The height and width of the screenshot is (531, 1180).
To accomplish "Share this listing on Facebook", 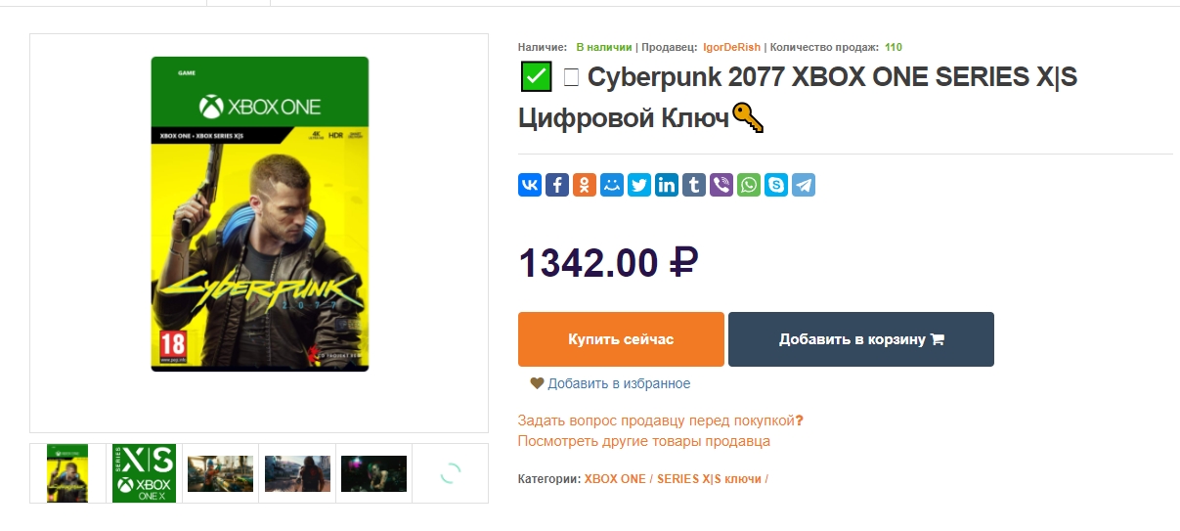I will (557, 185).
